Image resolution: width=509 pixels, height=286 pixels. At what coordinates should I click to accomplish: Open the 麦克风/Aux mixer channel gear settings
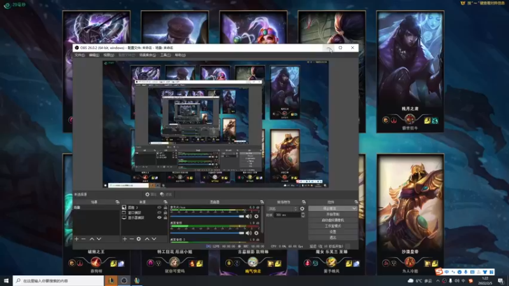click(256, 216)
